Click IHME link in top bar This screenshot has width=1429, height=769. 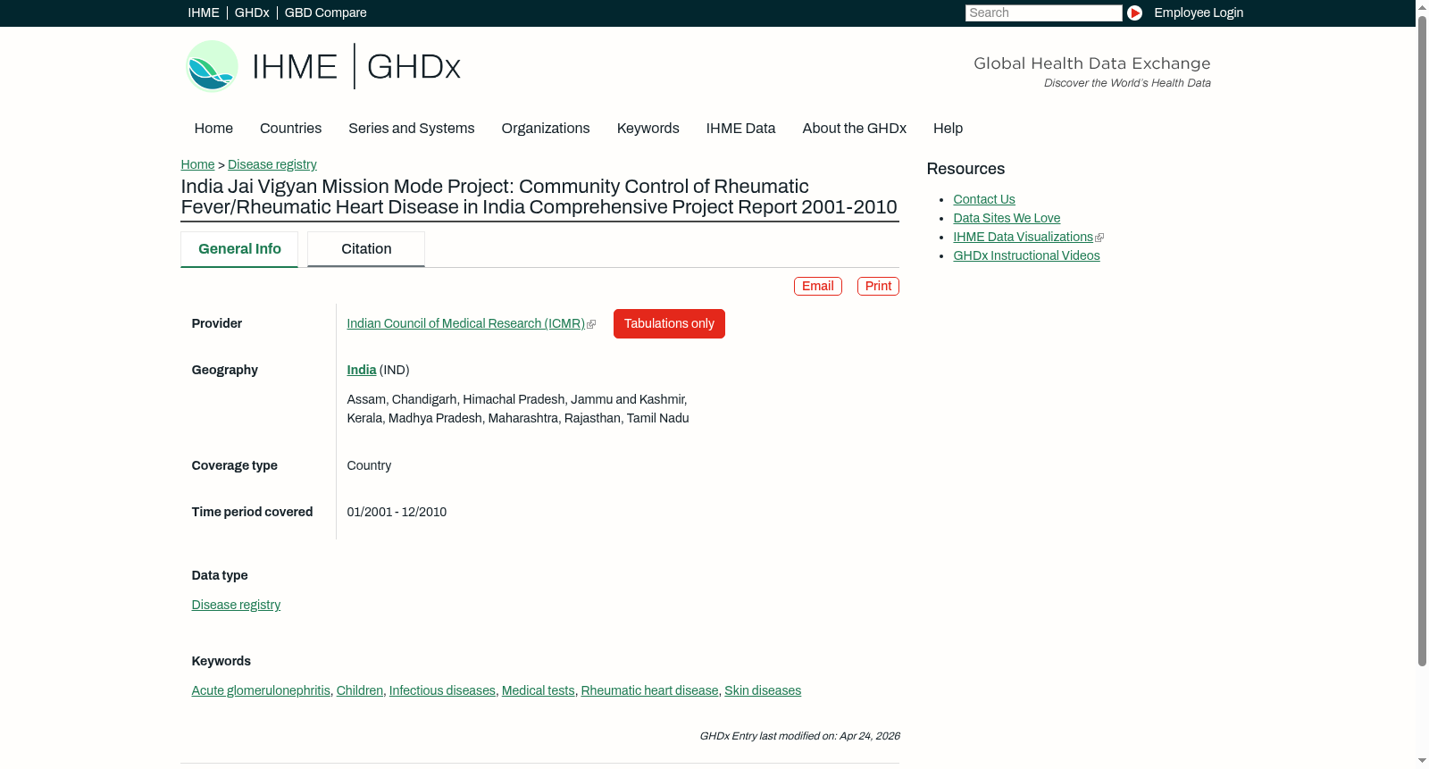click(x=204, y=13)
